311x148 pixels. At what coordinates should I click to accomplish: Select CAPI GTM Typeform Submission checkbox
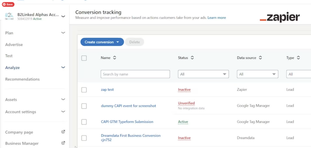(x=84, y=122)
